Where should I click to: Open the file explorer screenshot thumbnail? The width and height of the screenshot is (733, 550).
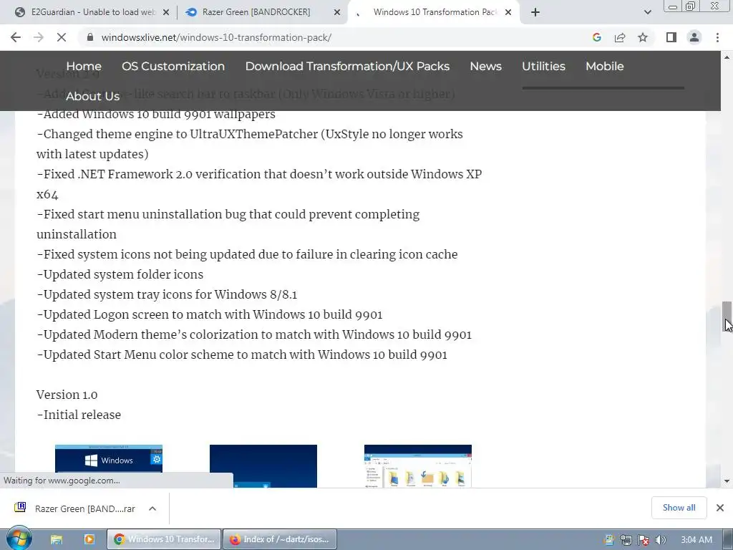click(x=418, y=465)
